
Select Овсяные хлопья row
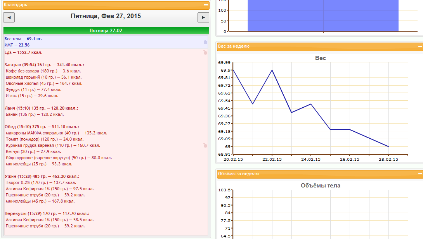pyautogui.click(x=44, y=83)
